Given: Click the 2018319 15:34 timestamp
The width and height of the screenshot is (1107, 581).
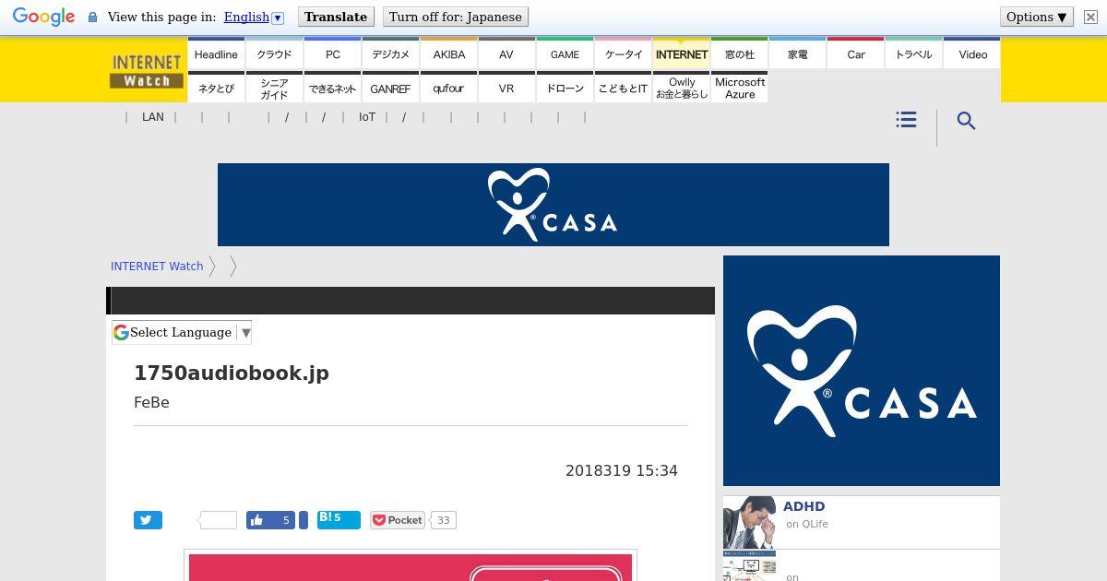Looking at the screenshot, I should pos(622,470).
